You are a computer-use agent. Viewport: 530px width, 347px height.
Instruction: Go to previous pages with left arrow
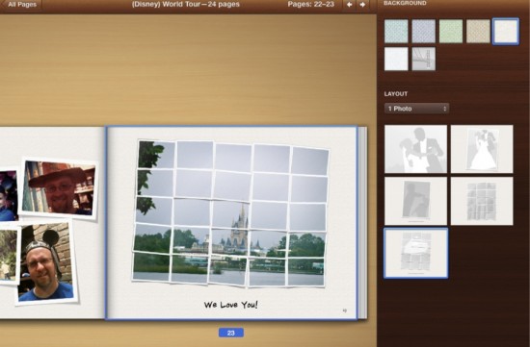[350, 5]
